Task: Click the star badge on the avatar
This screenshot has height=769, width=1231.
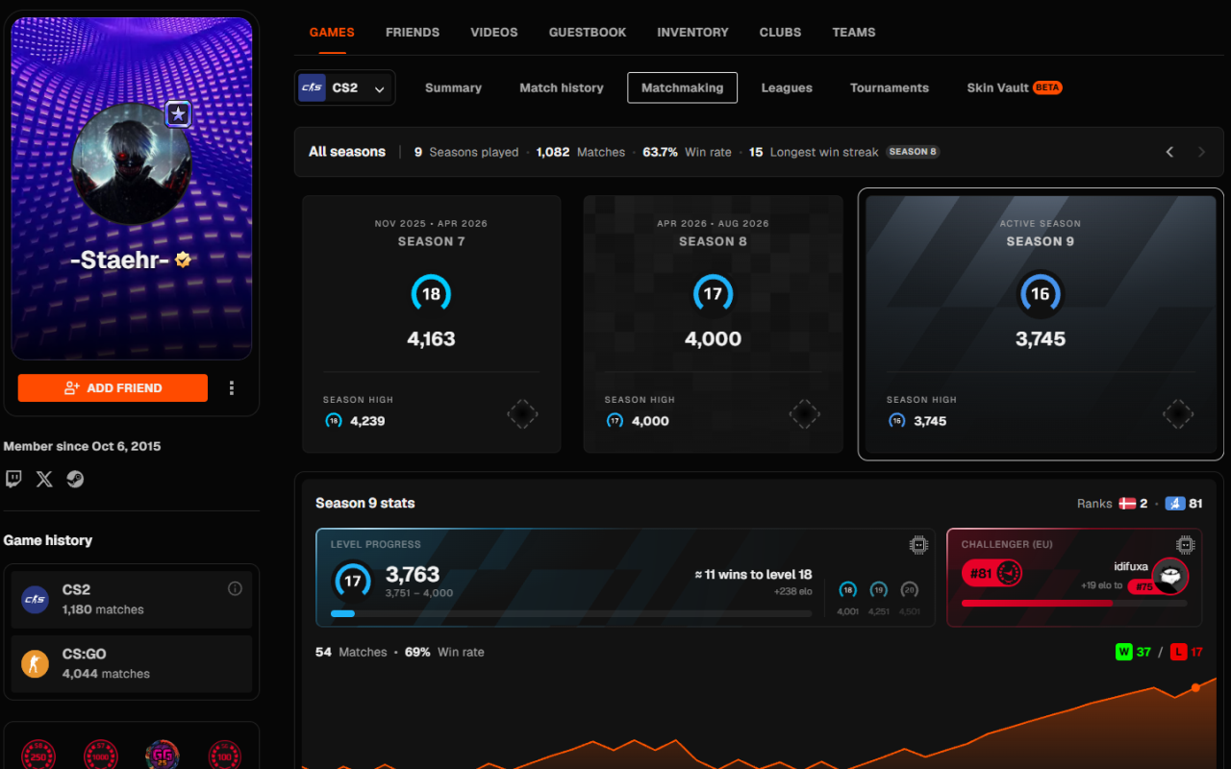Action: click(178, 114)
